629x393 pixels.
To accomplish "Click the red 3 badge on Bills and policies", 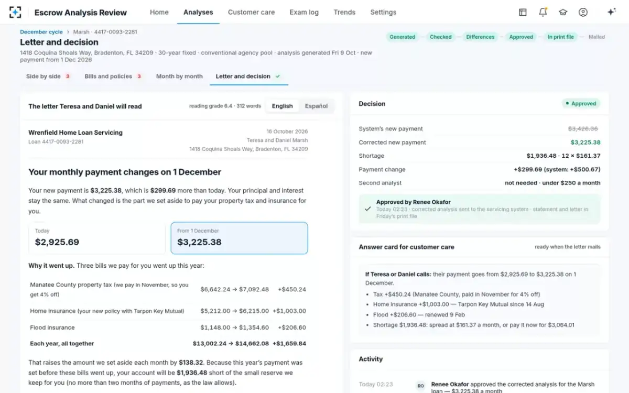I will (139, 77).
